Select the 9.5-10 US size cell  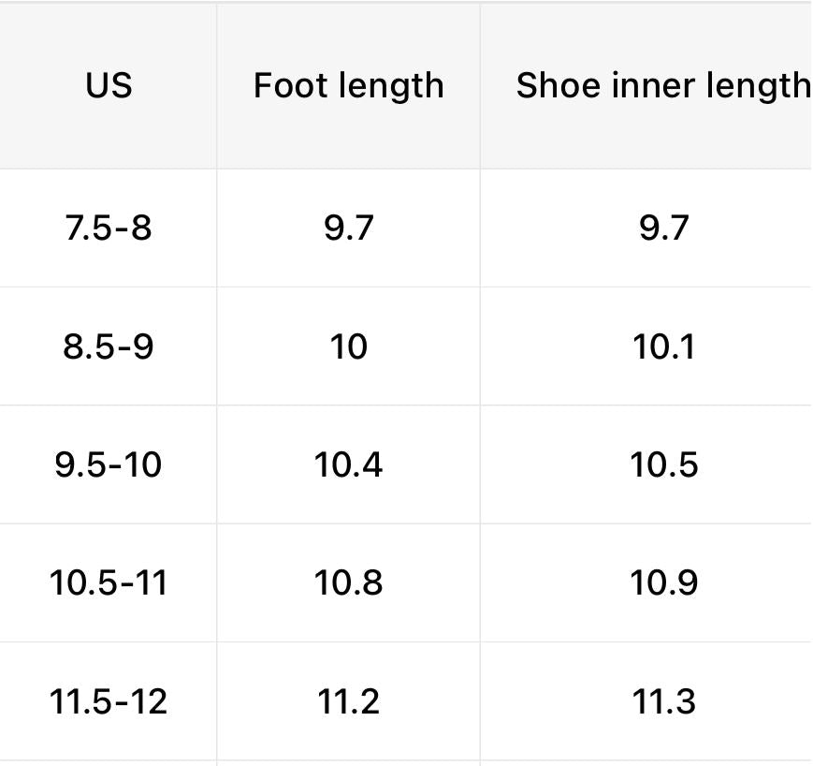tap(109, 464)
